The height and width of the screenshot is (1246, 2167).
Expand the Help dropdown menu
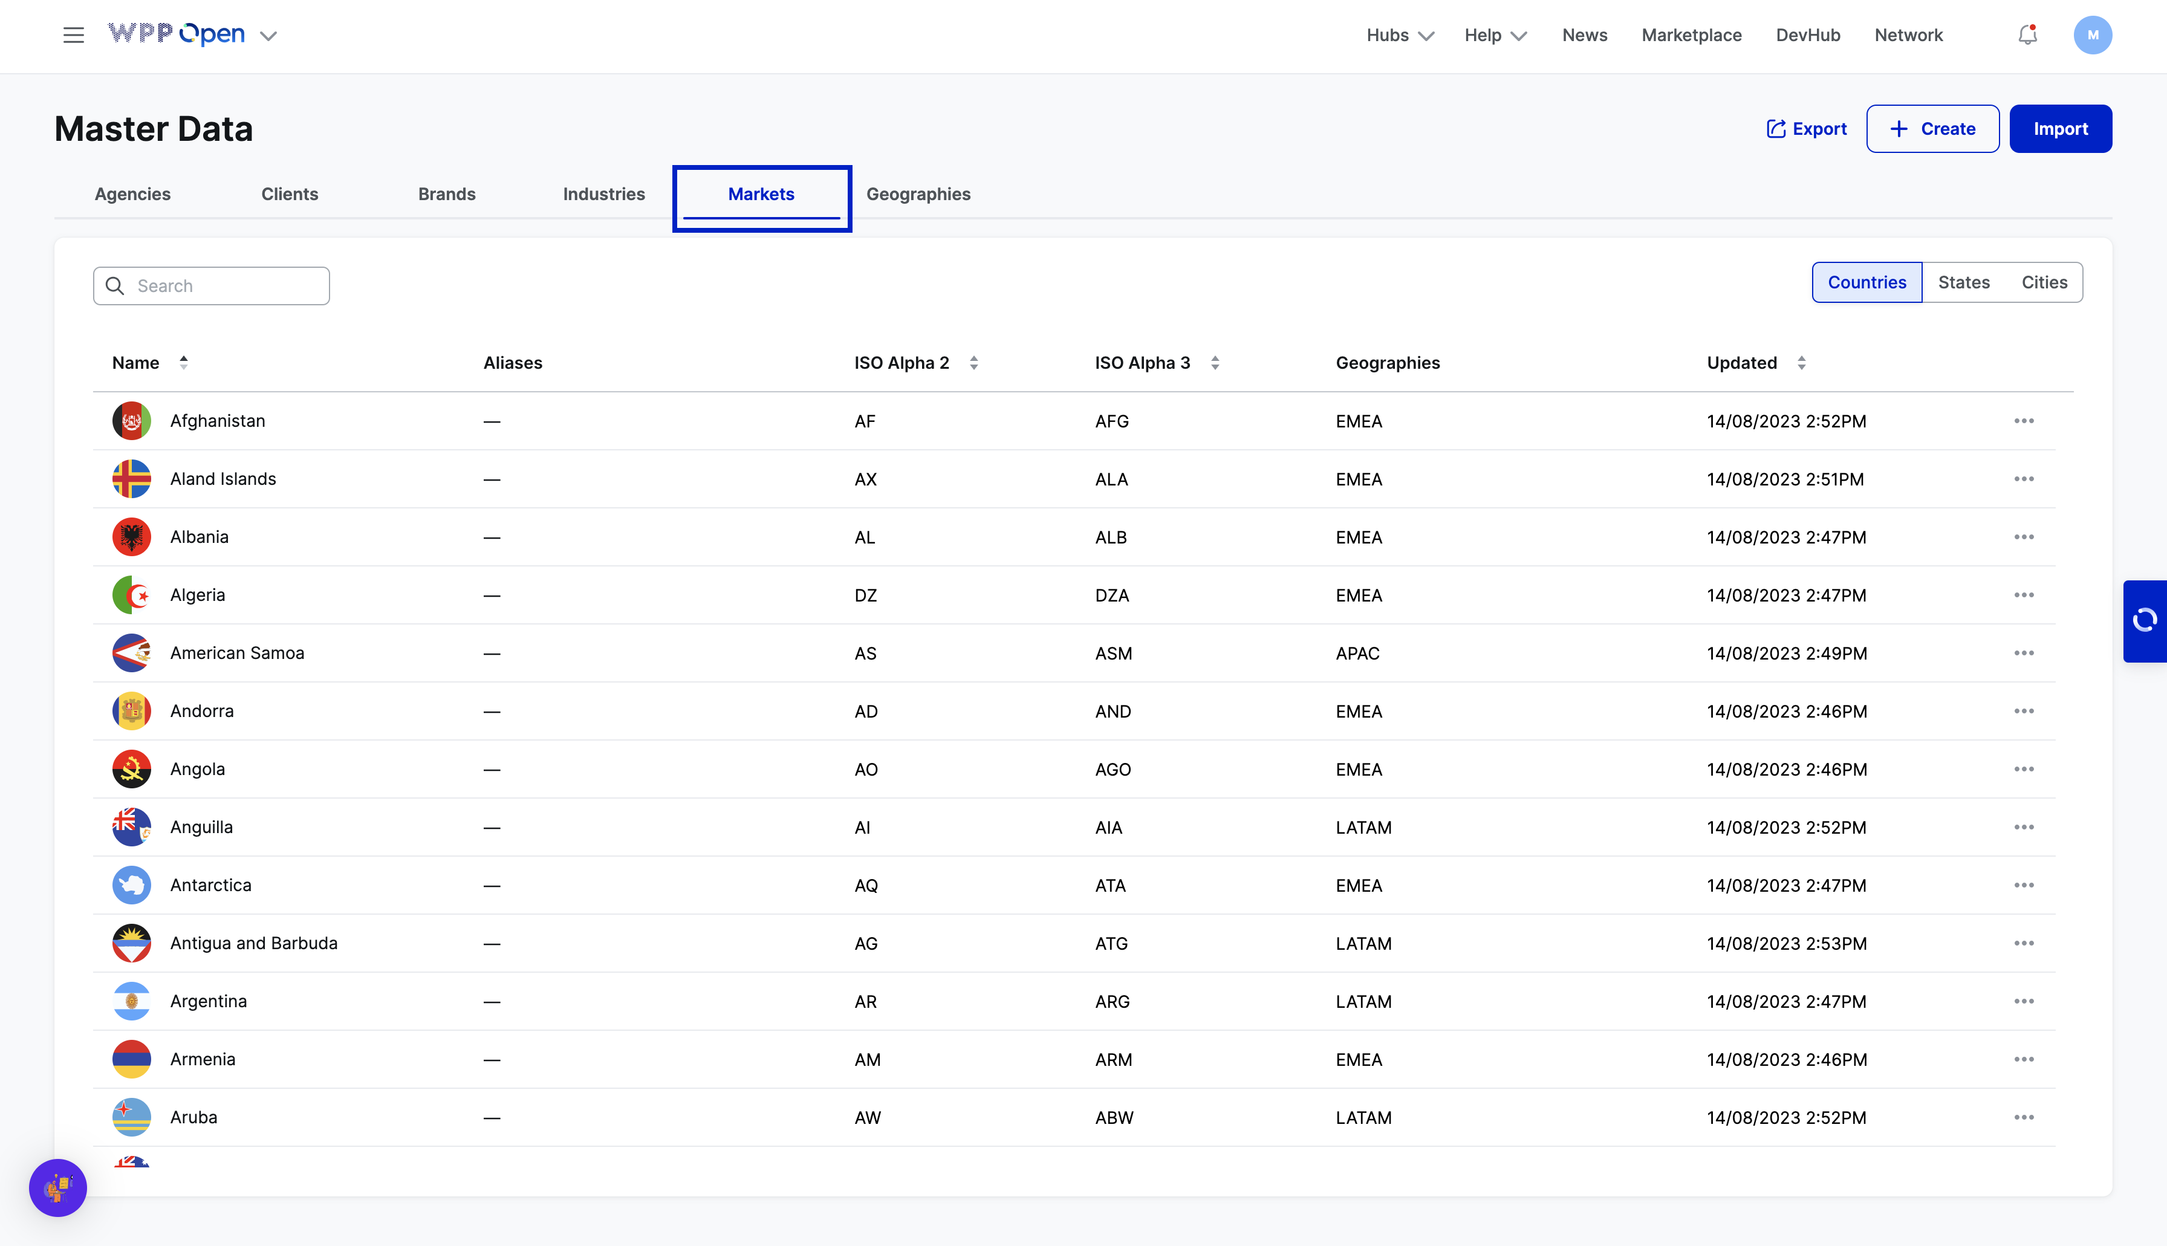[1494, 35]
